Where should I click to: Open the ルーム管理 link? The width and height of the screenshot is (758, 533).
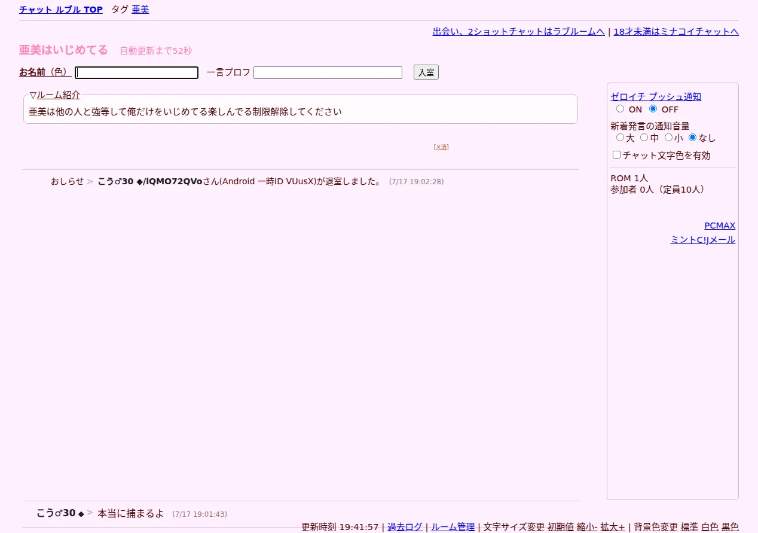tap(453, 527)
